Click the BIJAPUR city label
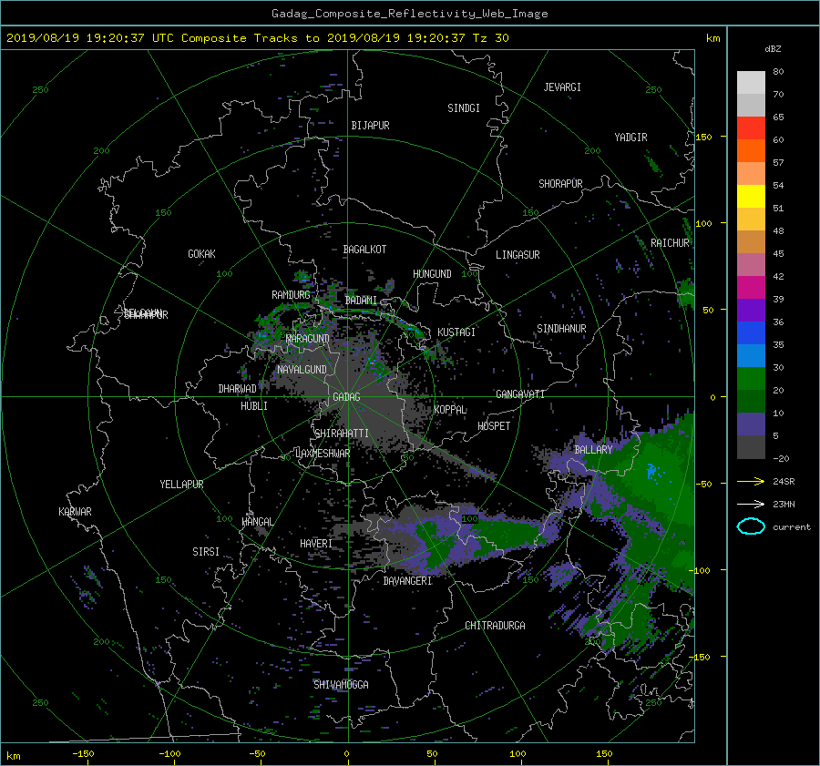This screenshot has height=766, width=820. (370, 126)
